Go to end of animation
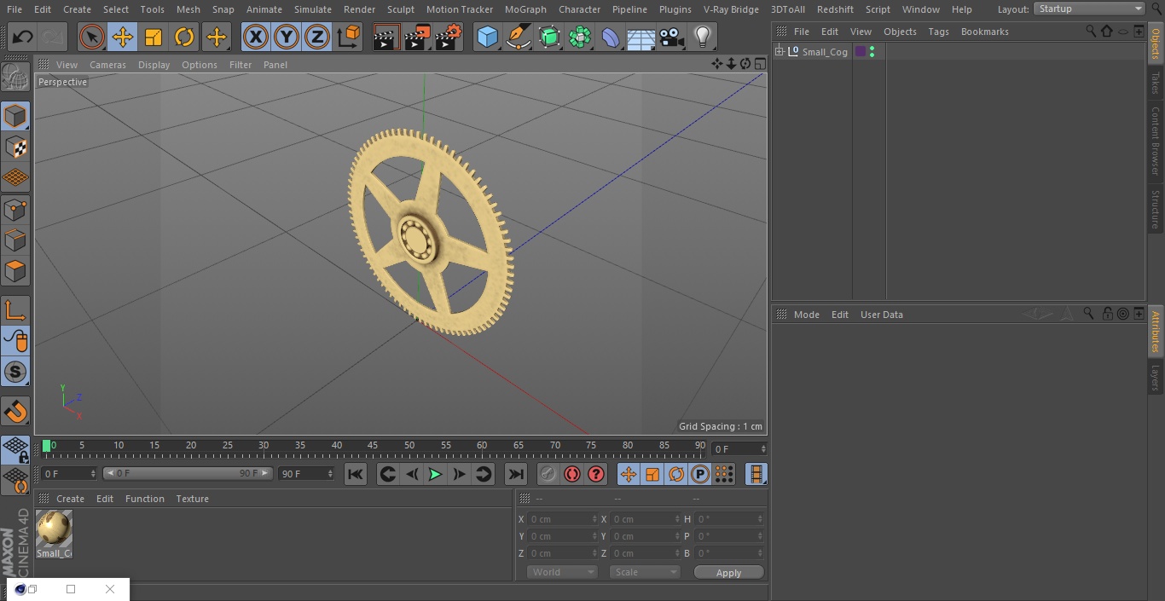The width and height of the screenshot is (1165, 601). pos(516,474)
